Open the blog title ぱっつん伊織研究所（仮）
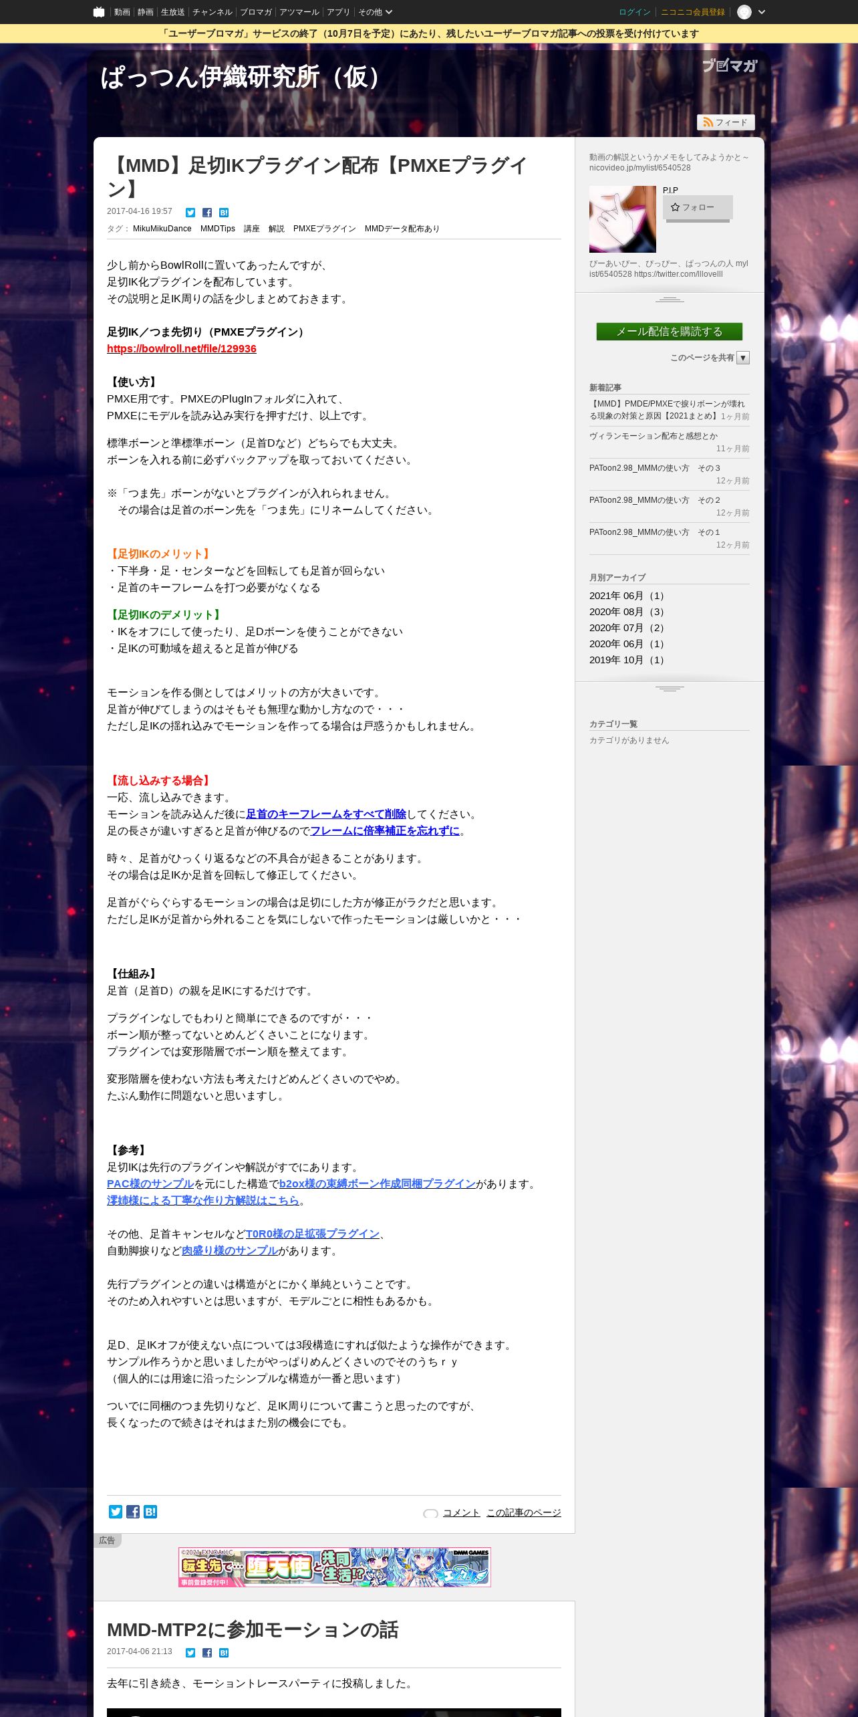This screenshot has width=858, height=1717. click(245, 77)
